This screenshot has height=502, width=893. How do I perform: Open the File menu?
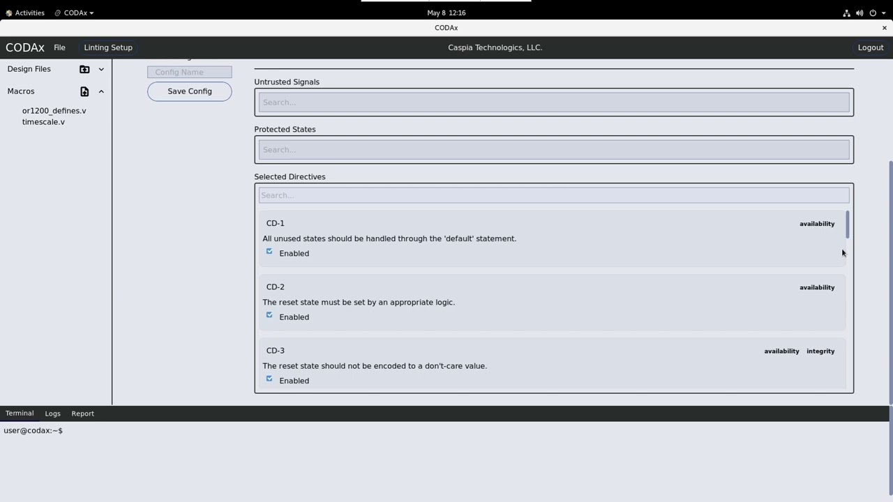coord(59,47)
